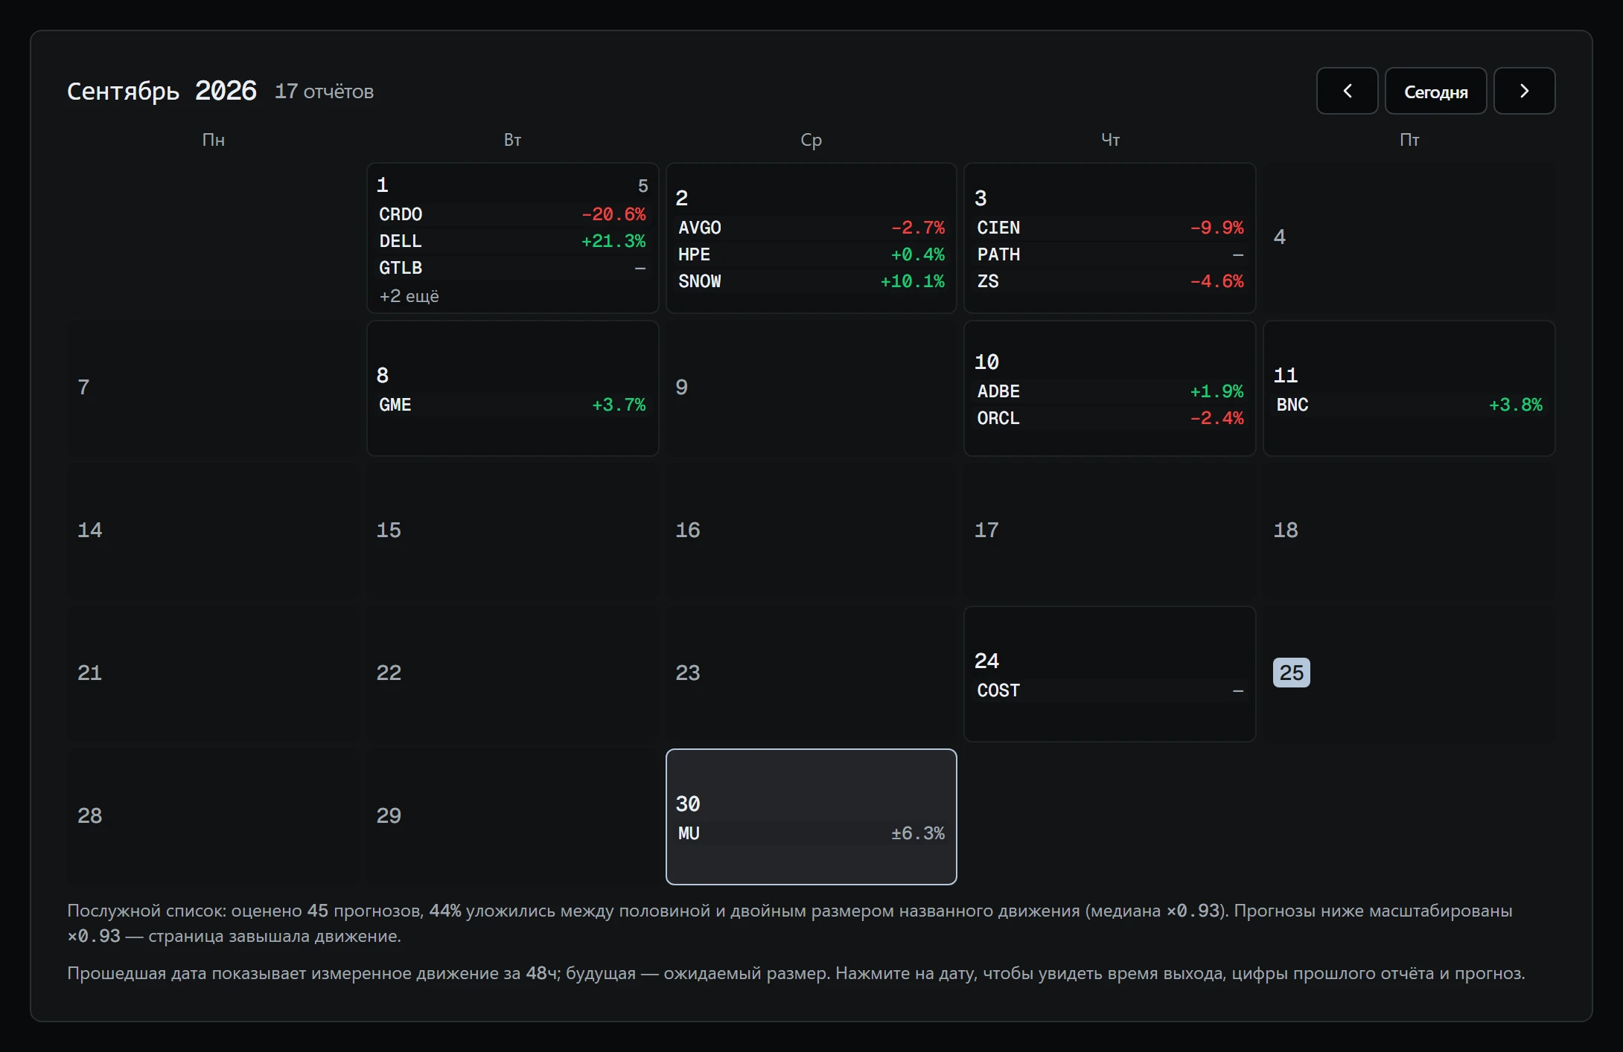Viewport: 1623px width, 1052px height.
Task: Select date 1 in the calendar
Action: click(383, 185)
